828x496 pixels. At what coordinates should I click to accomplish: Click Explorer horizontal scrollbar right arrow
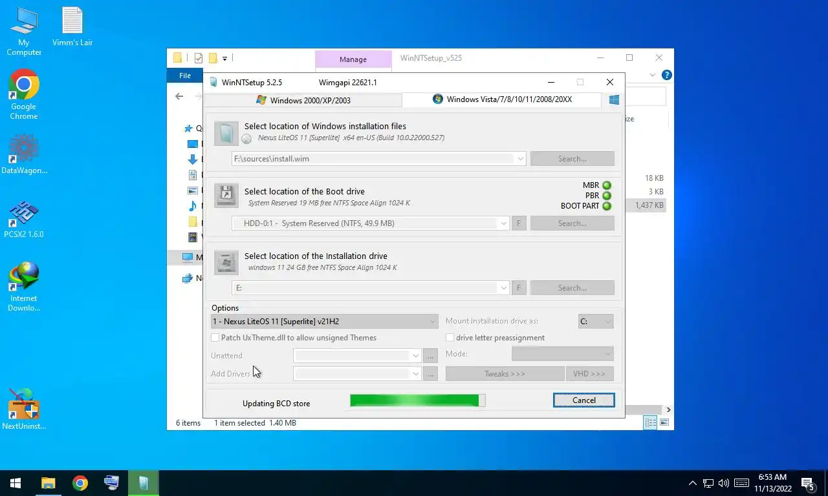[668, 409]
